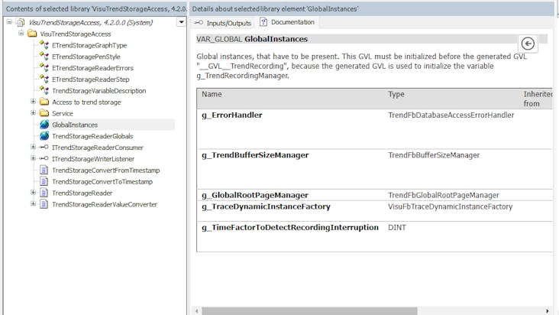Viewport: 559px width, 315px height.
Task: Click the GlobalInstances globe icon in tree
Action: point(44,125)
